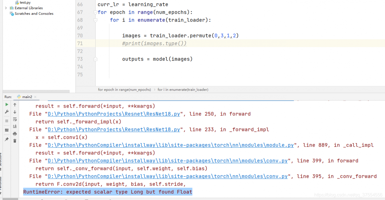Select test.py in the project tree

tap(25, 2)
